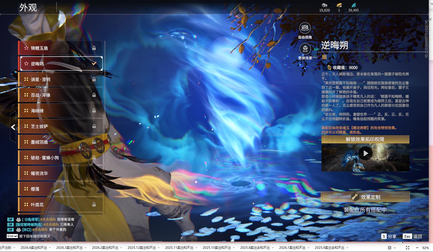The width and height of the screenshot is (433, 252).
Task: Click the 扇 weapon type label
Action: click(324, 57)
